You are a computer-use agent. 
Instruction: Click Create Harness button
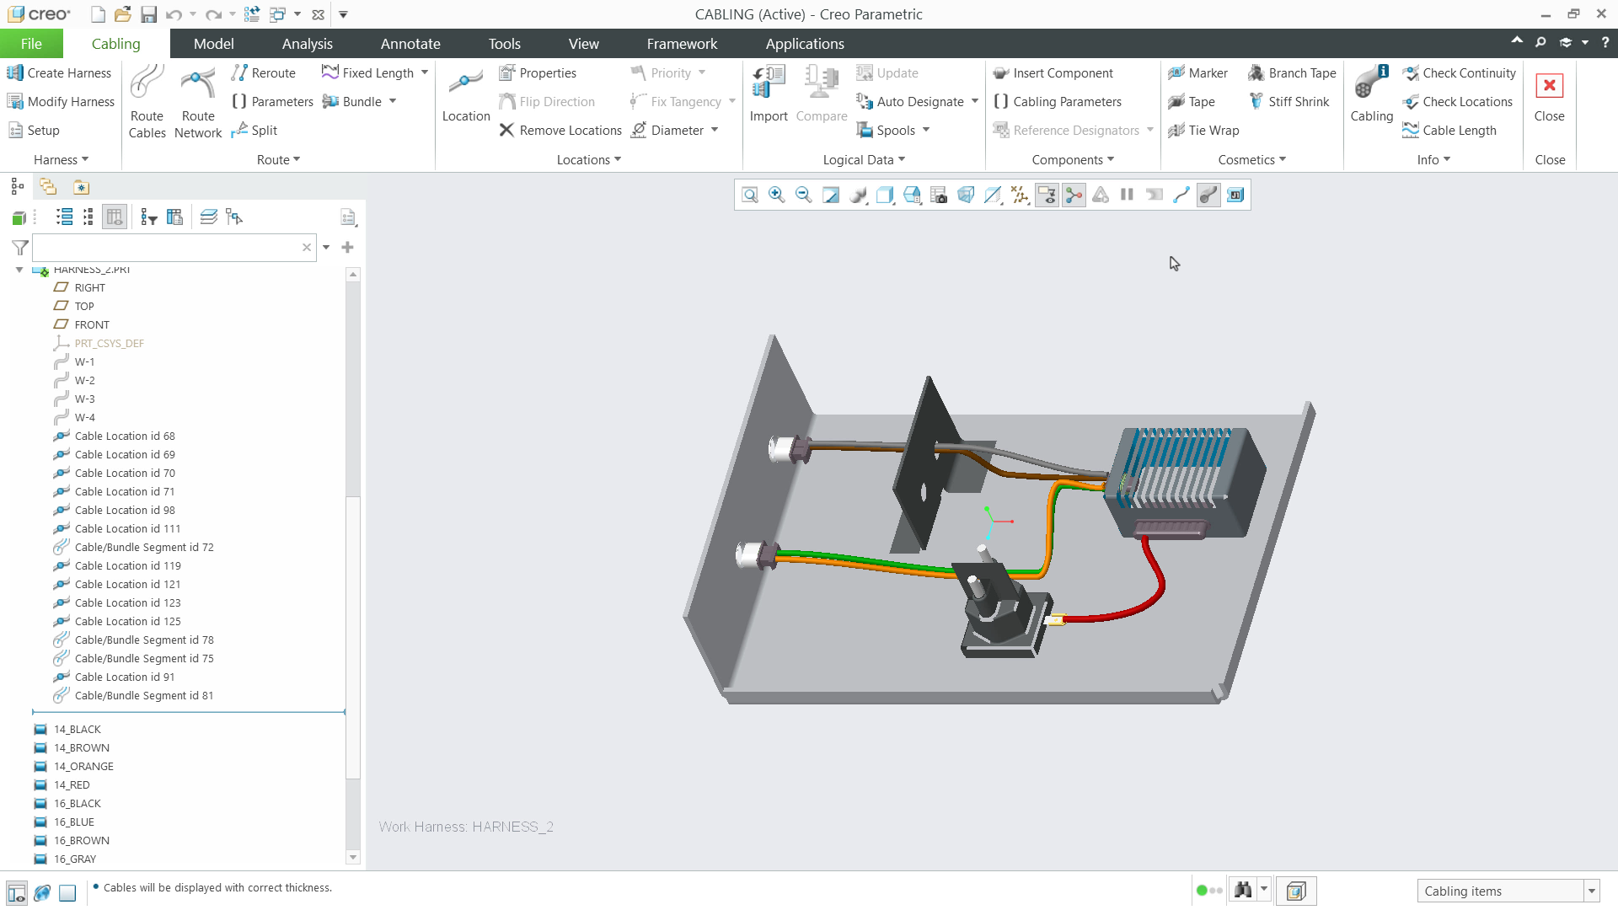coord(59,73)
